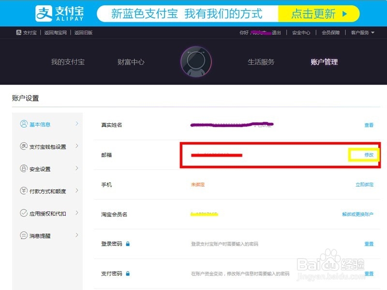
Task: Open 应用授权和代扣 in the sidebar
Action: [47, 214]
